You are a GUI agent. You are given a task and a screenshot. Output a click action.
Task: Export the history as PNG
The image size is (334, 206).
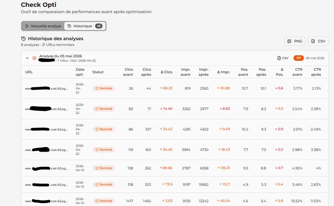click(x=295, y=41)
